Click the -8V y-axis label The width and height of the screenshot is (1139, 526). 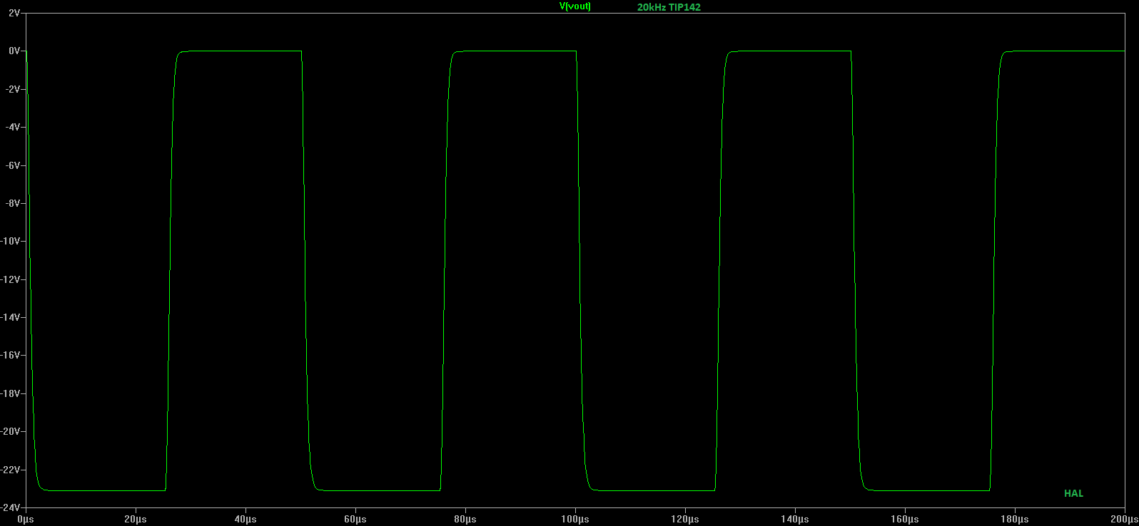12,203
